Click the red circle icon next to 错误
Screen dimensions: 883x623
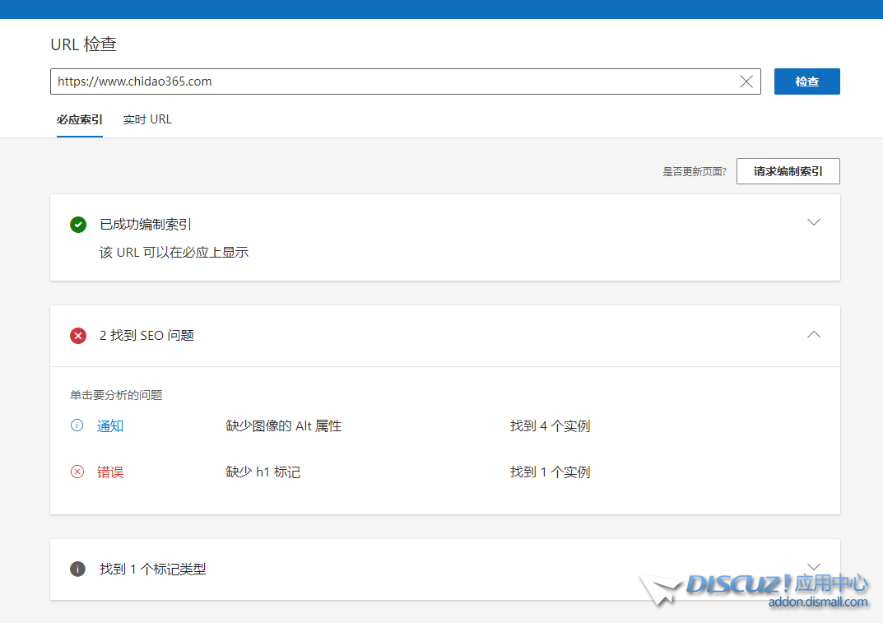(77, 472)
